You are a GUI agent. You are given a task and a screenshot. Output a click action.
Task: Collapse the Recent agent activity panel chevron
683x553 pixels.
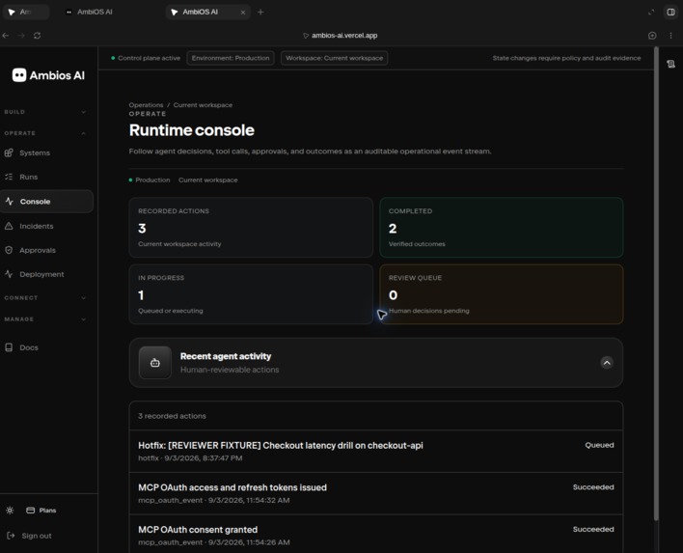607,363
